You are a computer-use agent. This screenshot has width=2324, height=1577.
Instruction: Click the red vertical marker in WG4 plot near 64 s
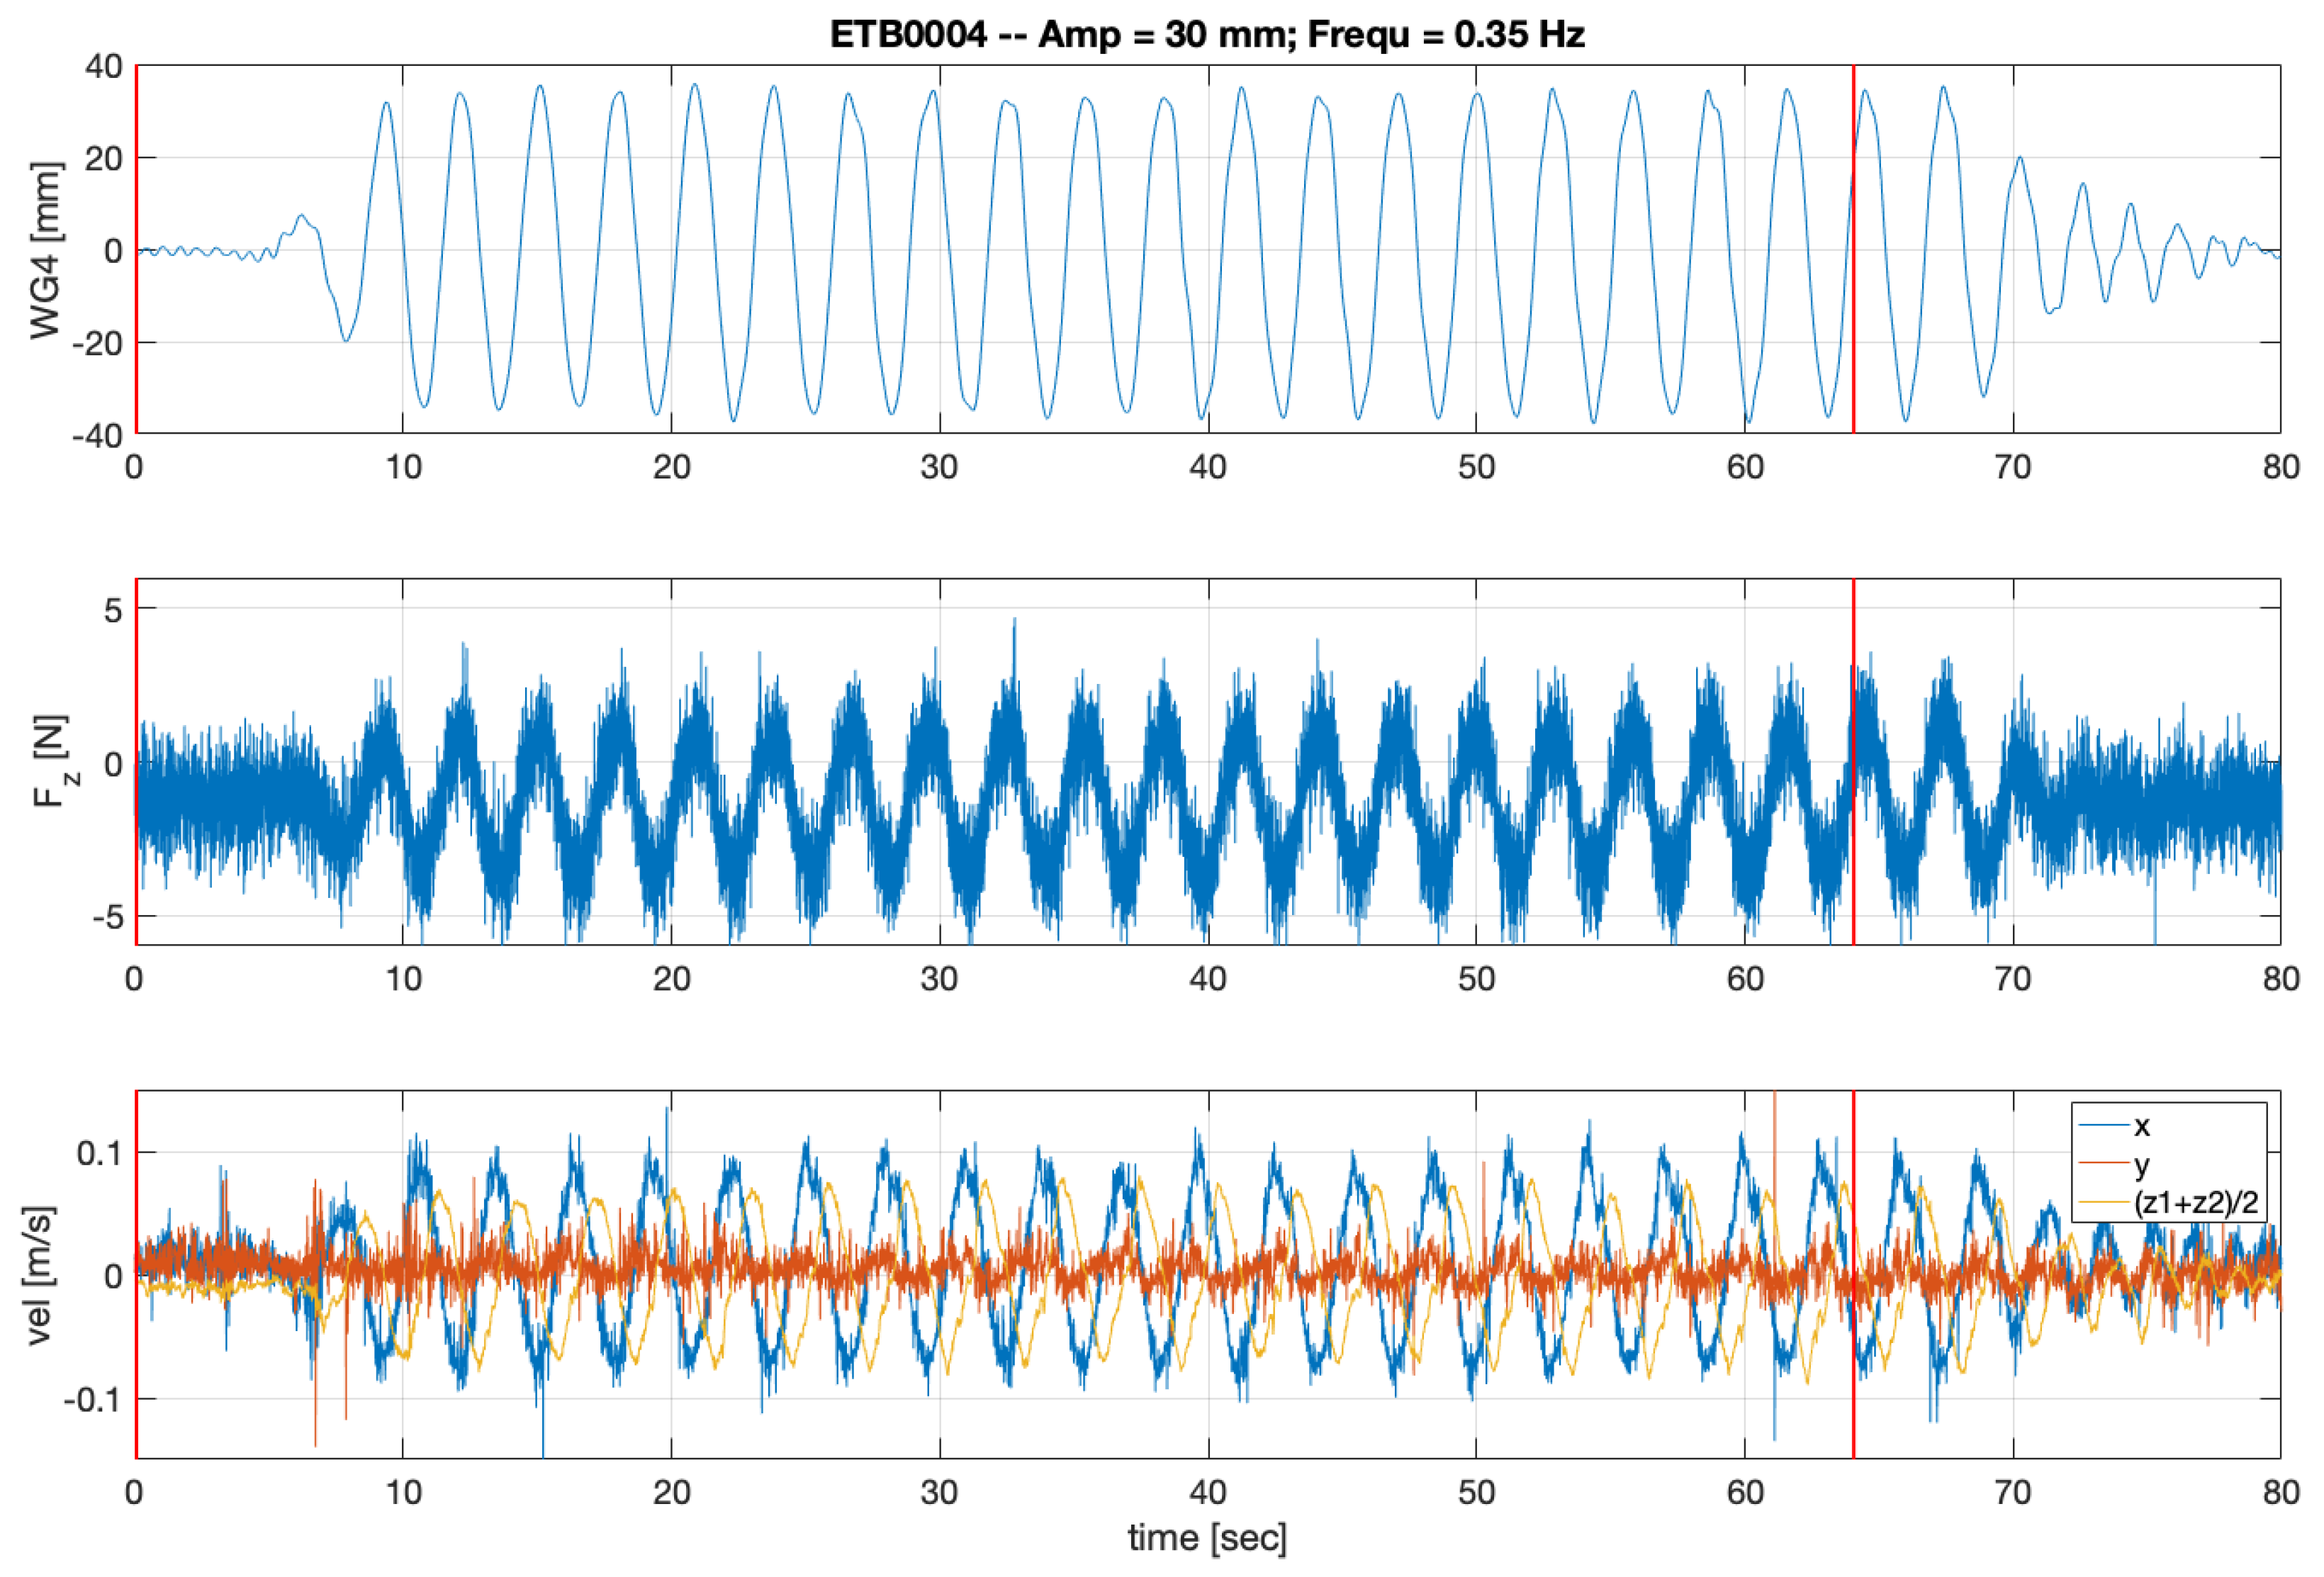1853,249
